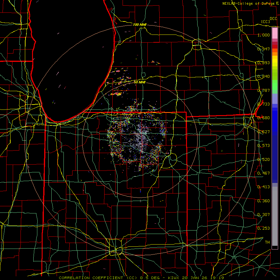Click the gray clutter at the radar center
The image size is (280, 280).
tap(141, 138)
